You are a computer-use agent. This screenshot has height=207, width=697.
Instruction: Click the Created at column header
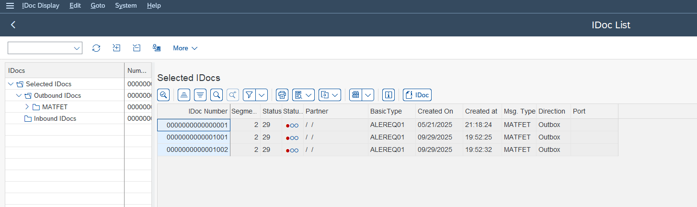pos(482,111)
